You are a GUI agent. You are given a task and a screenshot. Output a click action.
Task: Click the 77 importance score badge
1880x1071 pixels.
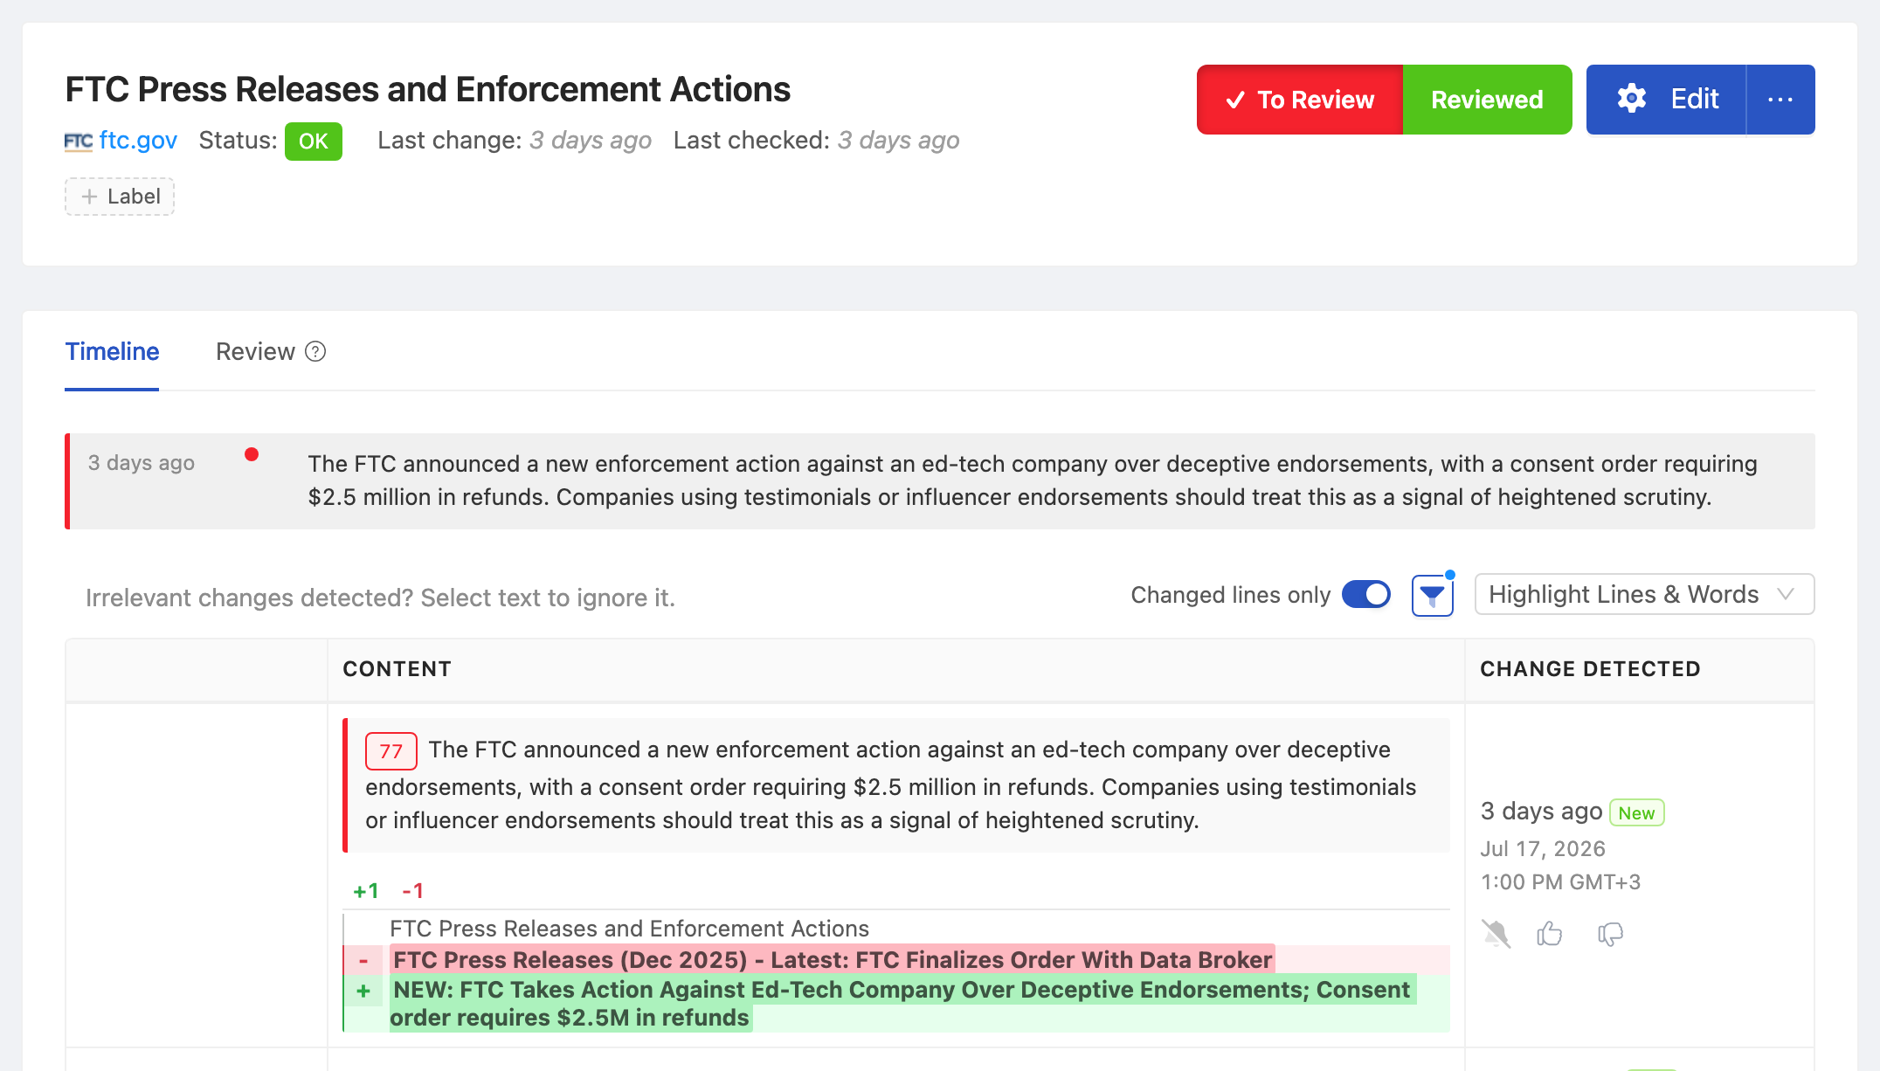(x=391, y=751)
